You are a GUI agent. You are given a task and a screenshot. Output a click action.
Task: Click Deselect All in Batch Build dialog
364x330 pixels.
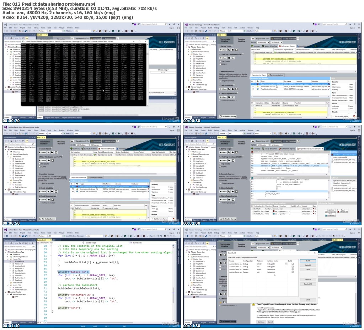[308, 284]
